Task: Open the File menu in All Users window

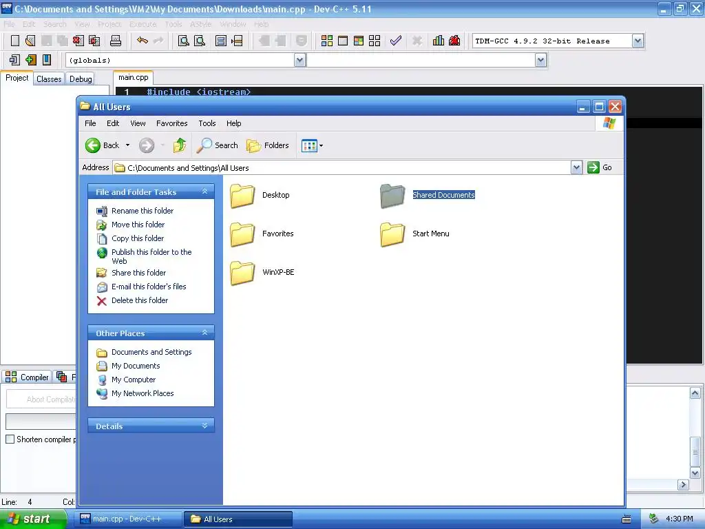Action: (x=90, y=123)
